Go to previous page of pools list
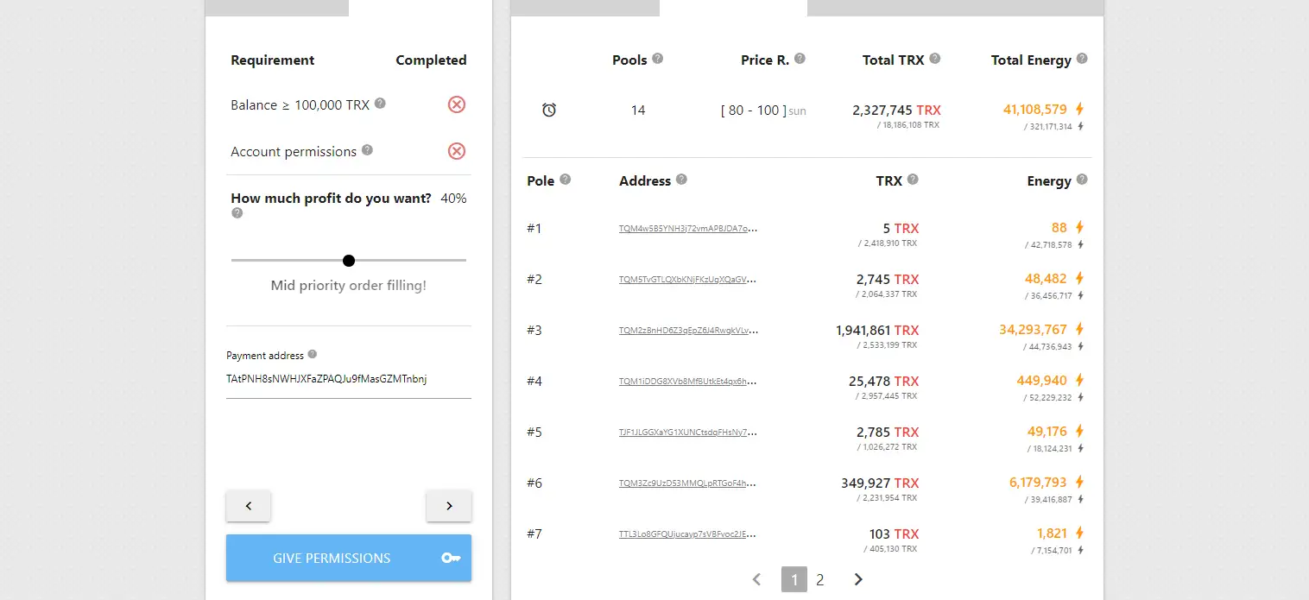The width and height of the screenshot is (1309, 600). point(757,579)
